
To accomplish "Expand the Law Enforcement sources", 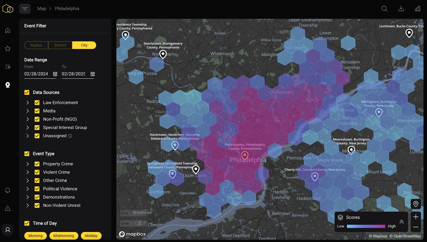I will coord(27,103).
